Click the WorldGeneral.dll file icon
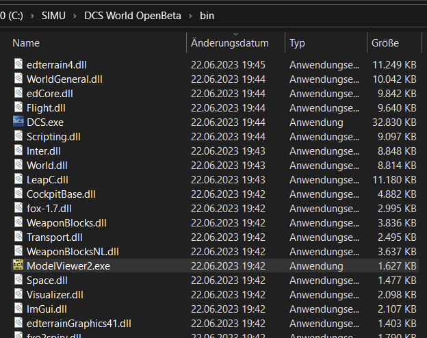 [18, 78]
